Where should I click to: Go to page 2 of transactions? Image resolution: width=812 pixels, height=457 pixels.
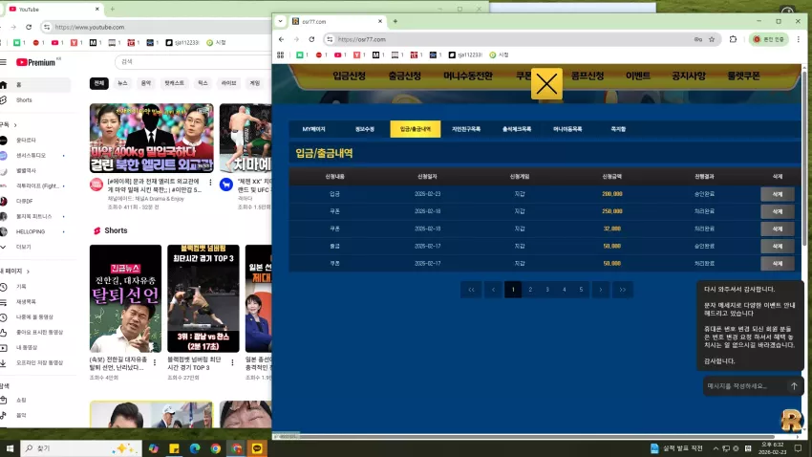[x=530, y=290]
